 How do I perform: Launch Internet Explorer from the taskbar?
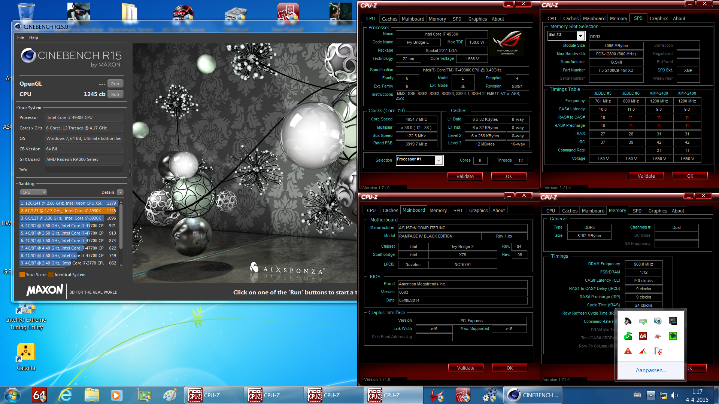click(x=66, y=395)
